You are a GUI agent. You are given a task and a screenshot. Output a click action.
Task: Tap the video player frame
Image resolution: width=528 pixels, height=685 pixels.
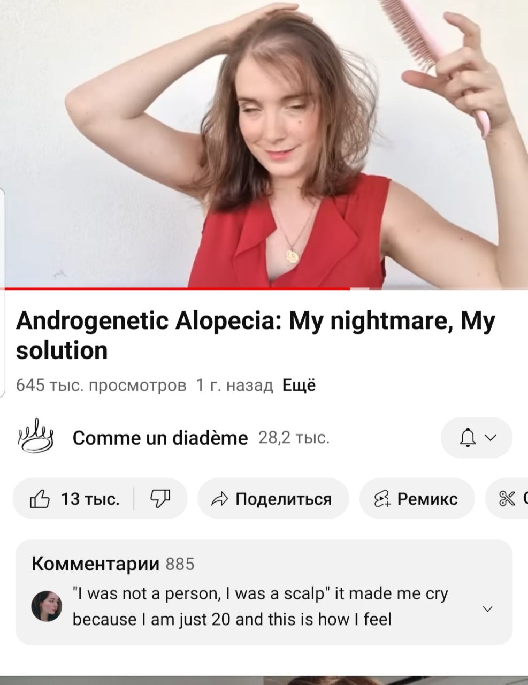[264, 143]
